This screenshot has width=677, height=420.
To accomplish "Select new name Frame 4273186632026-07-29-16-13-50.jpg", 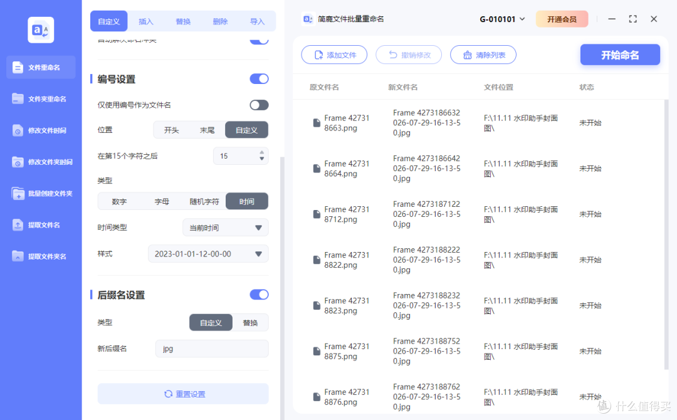I will click(427, 123).
